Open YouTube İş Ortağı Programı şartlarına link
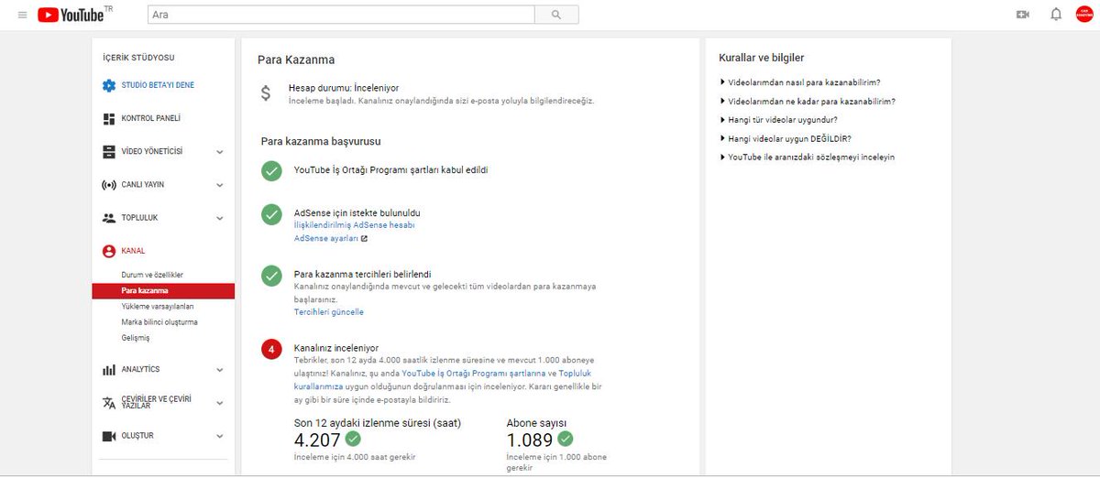 (x=473, y=374)
